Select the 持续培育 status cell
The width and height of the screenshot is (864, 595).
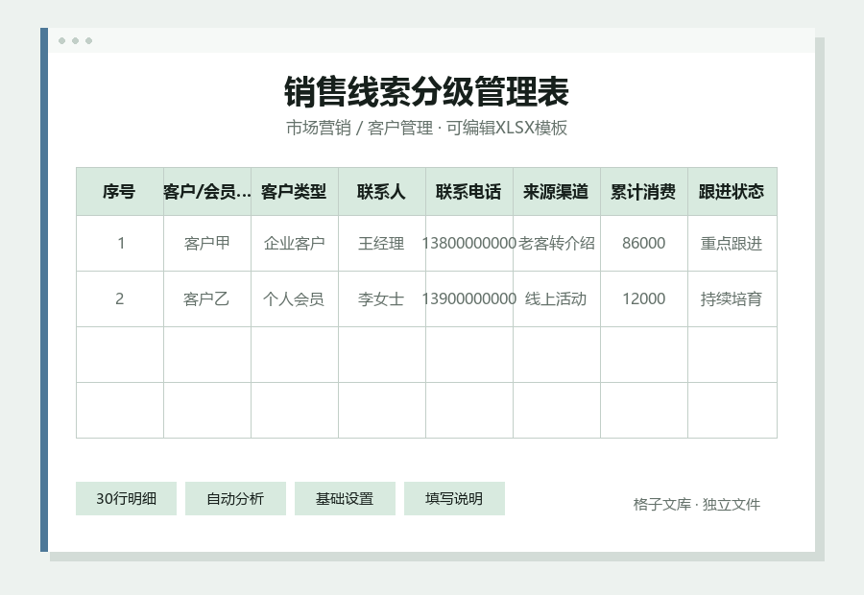[732, 298]
